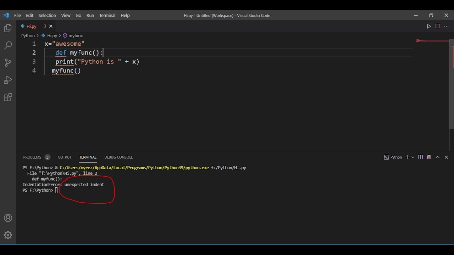Open the Help menu
This screenshot has width=454, height=255.
(x=125, y=15)
